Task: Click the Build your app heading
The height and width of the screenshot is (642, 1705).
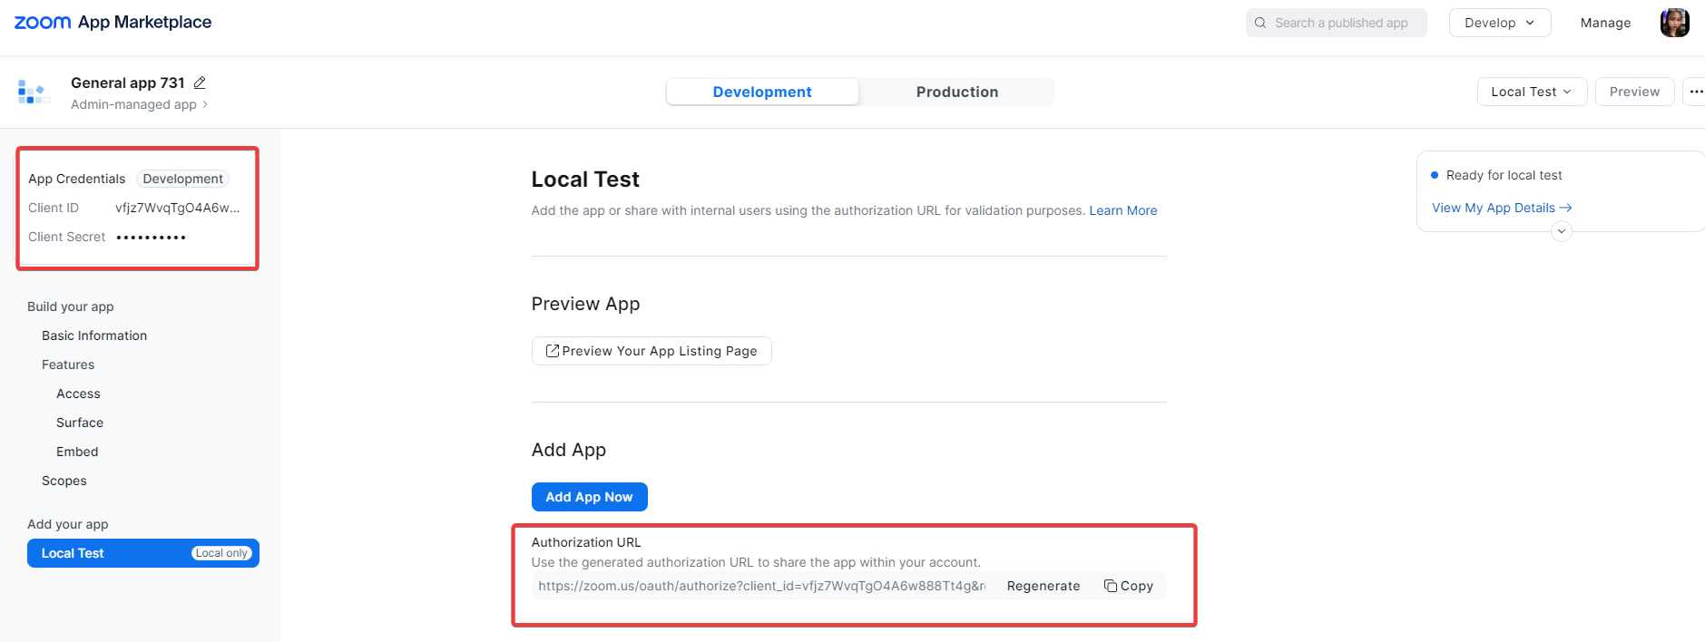Action: pyautogui.click(x=71, y=306)
